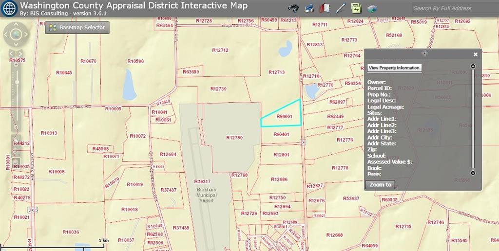Open the Basemap Selector
The width and height of the screenshot is (499, 251).
coord(77,28)
